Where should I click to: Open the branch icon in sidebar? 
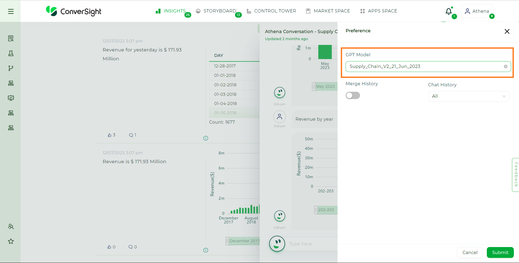click(x=11, y=68)
